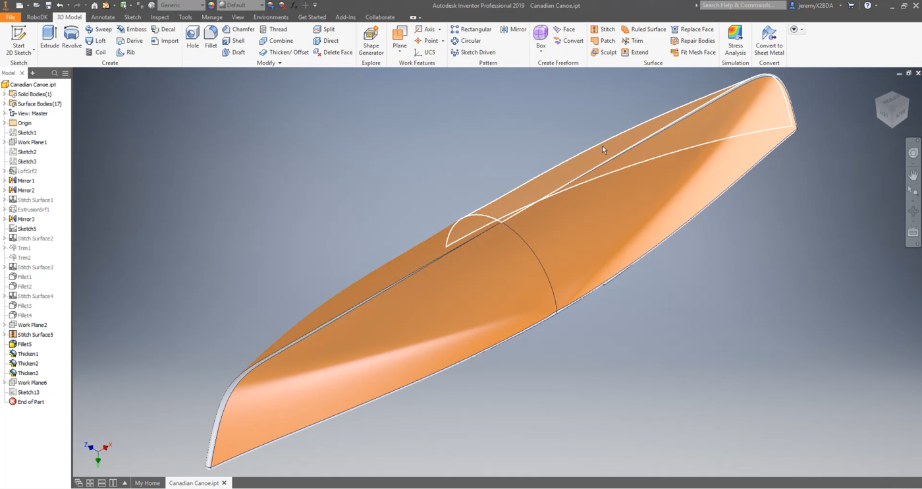Select the Extrude tool
The height and width of the screenshot is (489, 922).
pos(49,36)
